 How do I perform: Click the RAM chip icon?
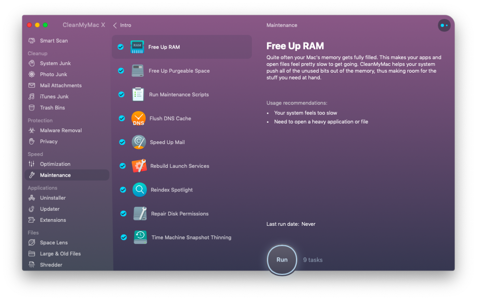137,47
